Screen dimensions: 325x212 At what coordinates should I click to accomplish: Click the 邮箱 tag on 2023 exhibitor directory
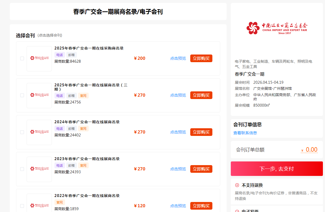71,166
